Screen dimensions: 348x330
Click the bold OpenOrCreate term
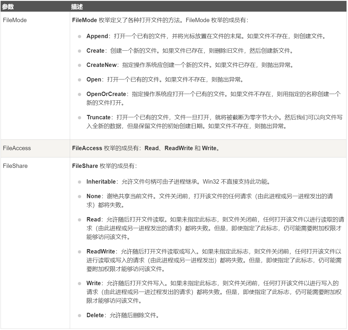click(x=106, y=94)
